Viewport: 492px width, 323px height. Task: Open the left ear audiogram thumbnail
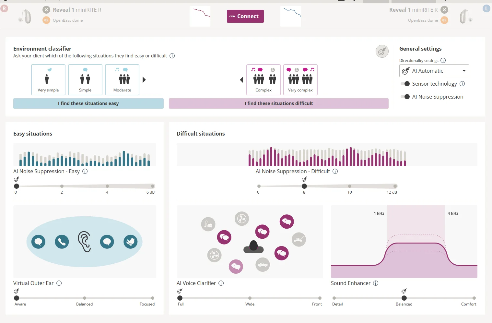click(x=291, y=16)
